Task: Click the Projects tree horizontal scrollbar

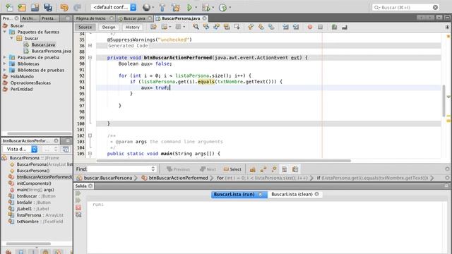Action: [40, 133]
